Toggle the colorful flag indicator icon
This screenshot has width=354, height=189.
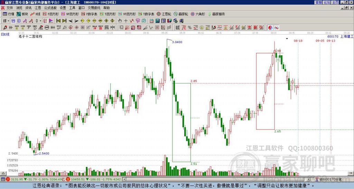pyautogui.click(x=51, y=21)
